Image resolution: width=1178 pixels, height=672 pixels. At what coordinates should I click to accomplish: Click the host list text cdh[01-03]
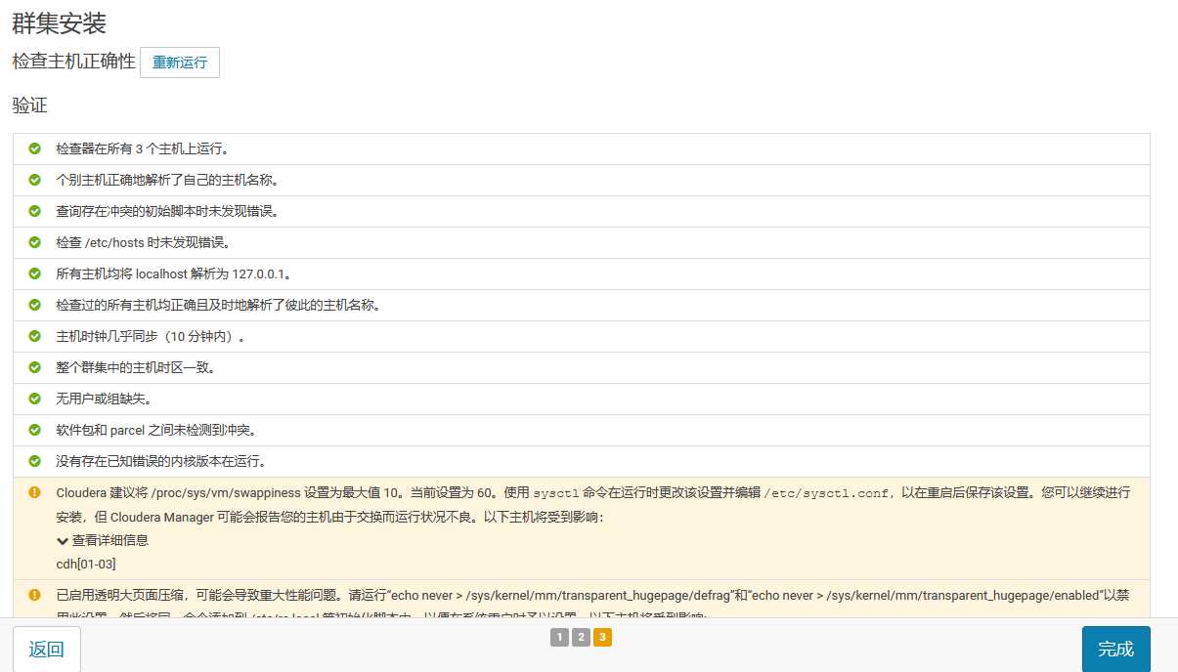[x=86, y=564]
